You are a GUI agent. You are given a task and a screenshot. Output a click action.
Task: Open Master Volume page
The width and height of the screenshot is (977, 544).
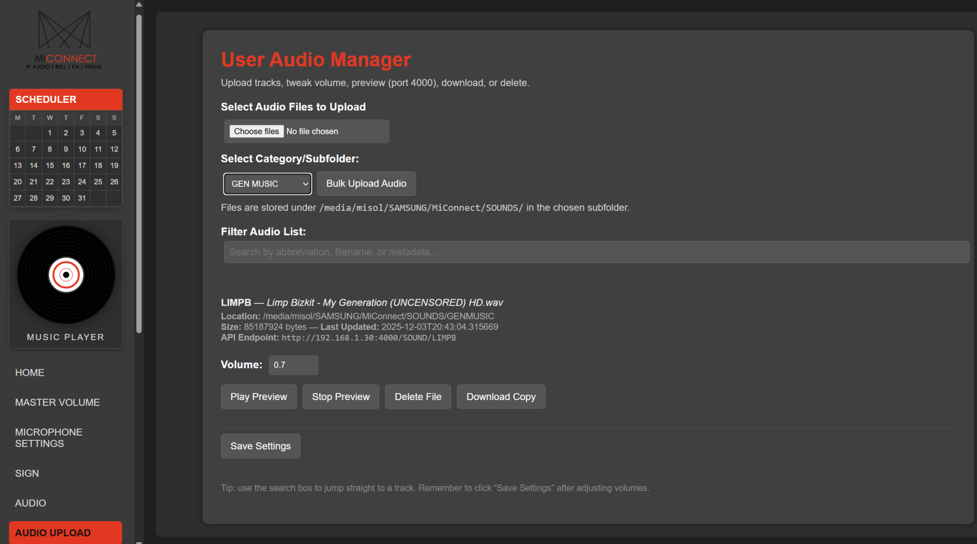coord(58,402)
